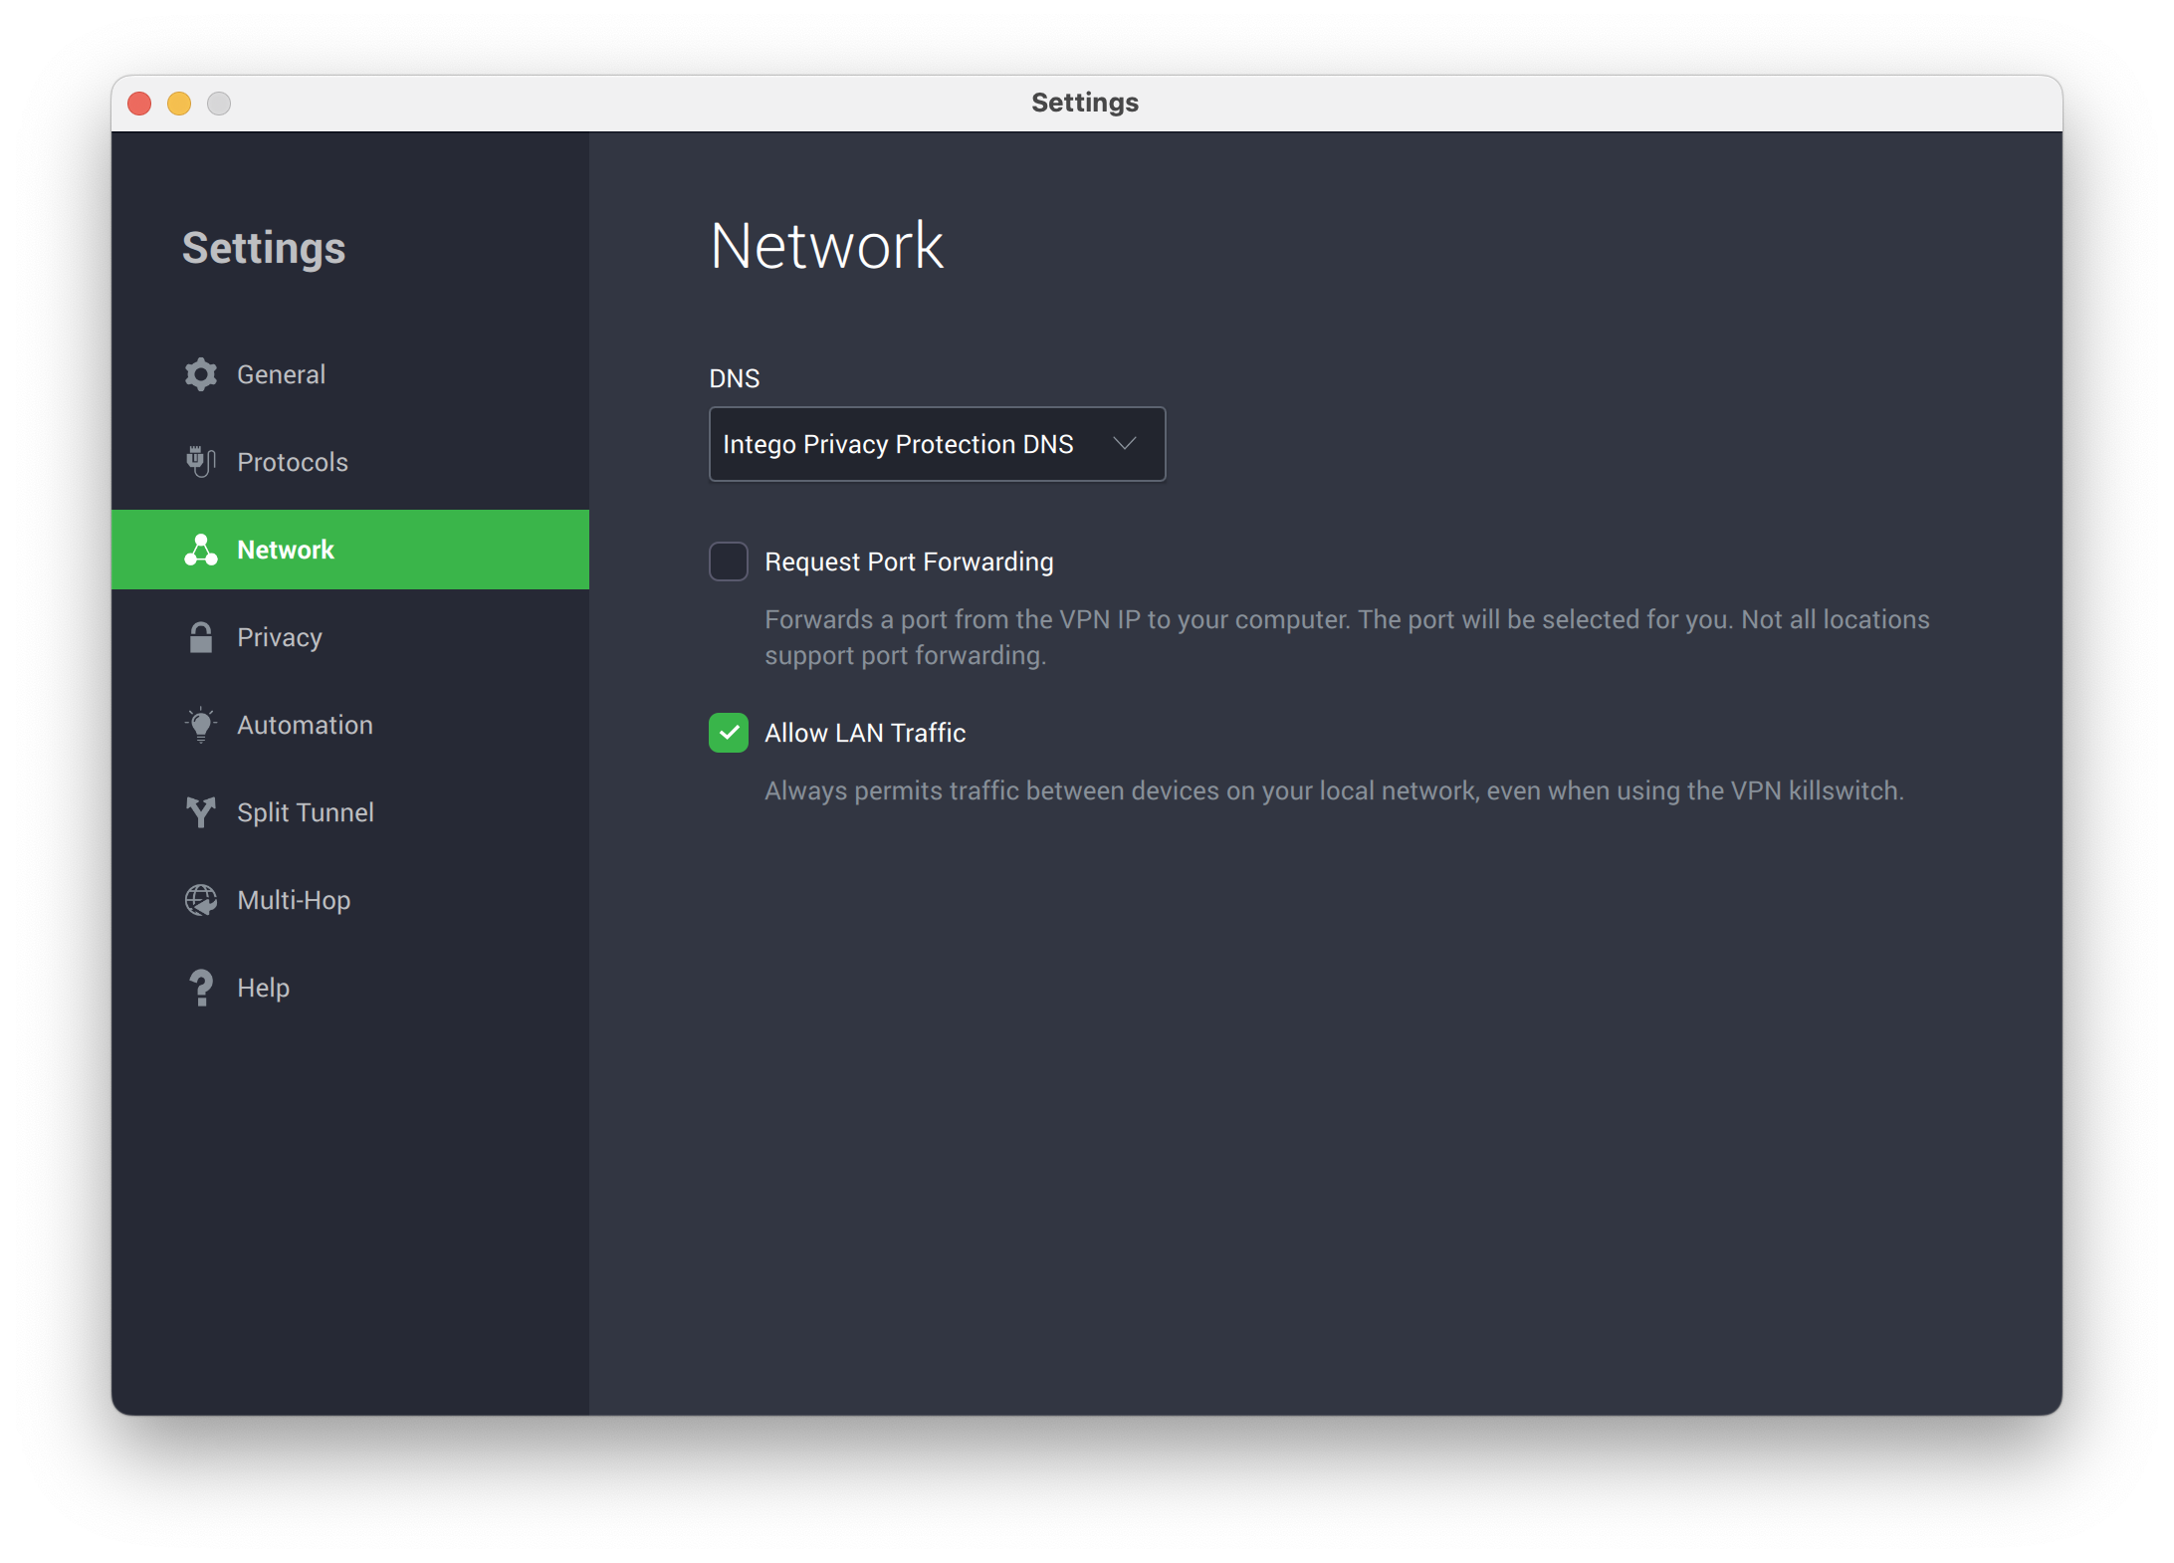The width and height of the screenshot is (2174, 1563).
Task: Close the Settings window with the red button
Action: click(x=139, y=104)
